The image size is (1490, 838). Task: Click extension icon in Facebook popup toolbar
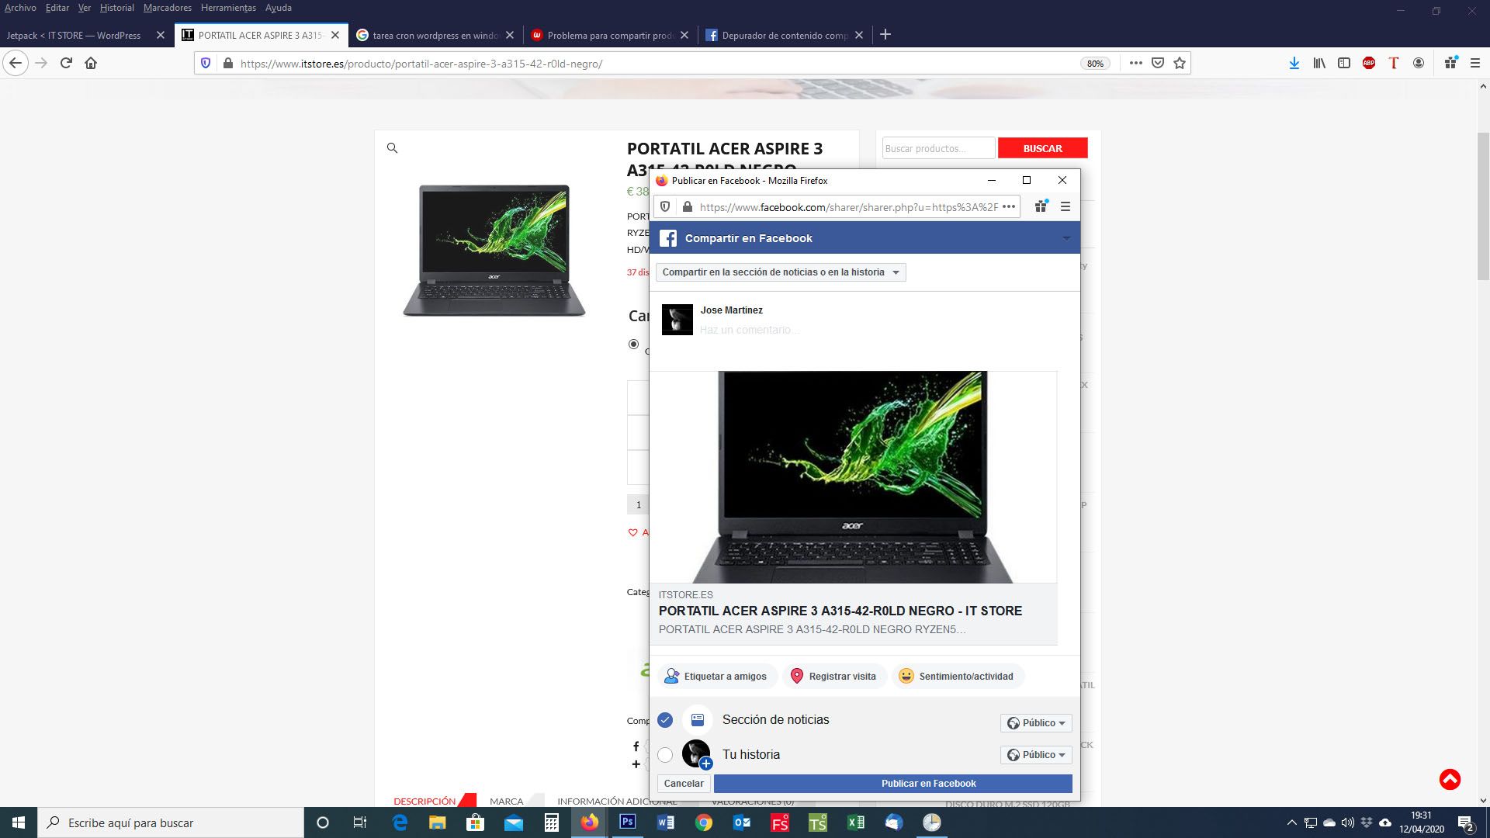1041,206
